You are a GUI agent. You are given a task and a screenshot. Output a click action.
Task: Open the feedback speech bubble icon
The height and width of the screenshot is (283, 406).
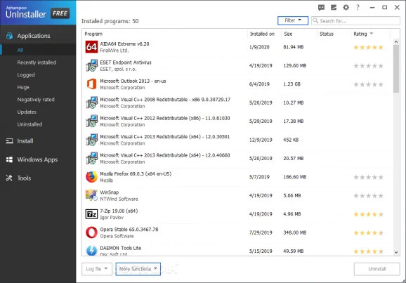tap(321, 8)
